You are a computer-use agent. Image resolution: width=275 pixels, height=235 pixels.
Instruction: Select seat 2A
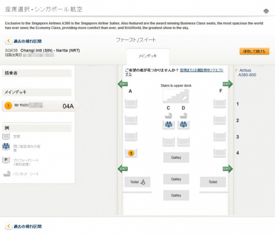[x=131, y=120]
